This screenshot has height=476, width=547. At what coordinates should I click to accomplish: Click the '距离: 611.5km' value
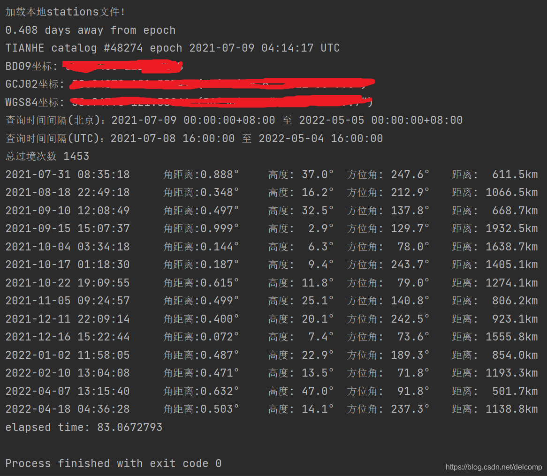[x=495, y=174]
